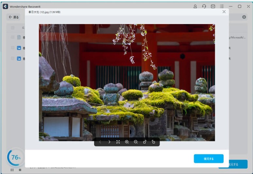Check the first file row checkbox
The height and width of the screenshot is (174, 253).
tap(13, 37)
